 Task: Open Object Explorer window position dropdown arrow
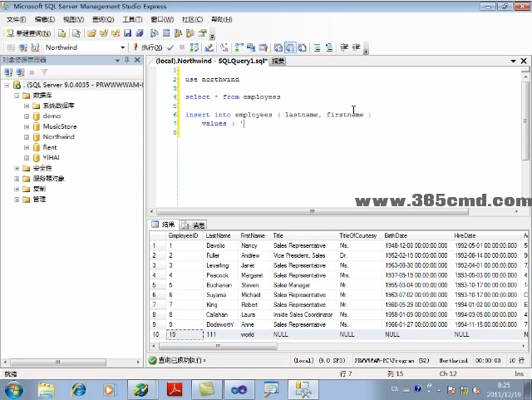coord(117,61)
